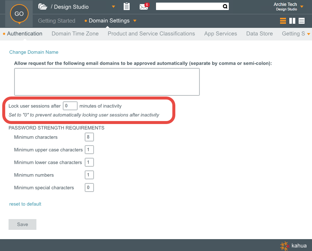
Task: Expand the Domain Settings dropdown arrow
Action: pos(135,21)
